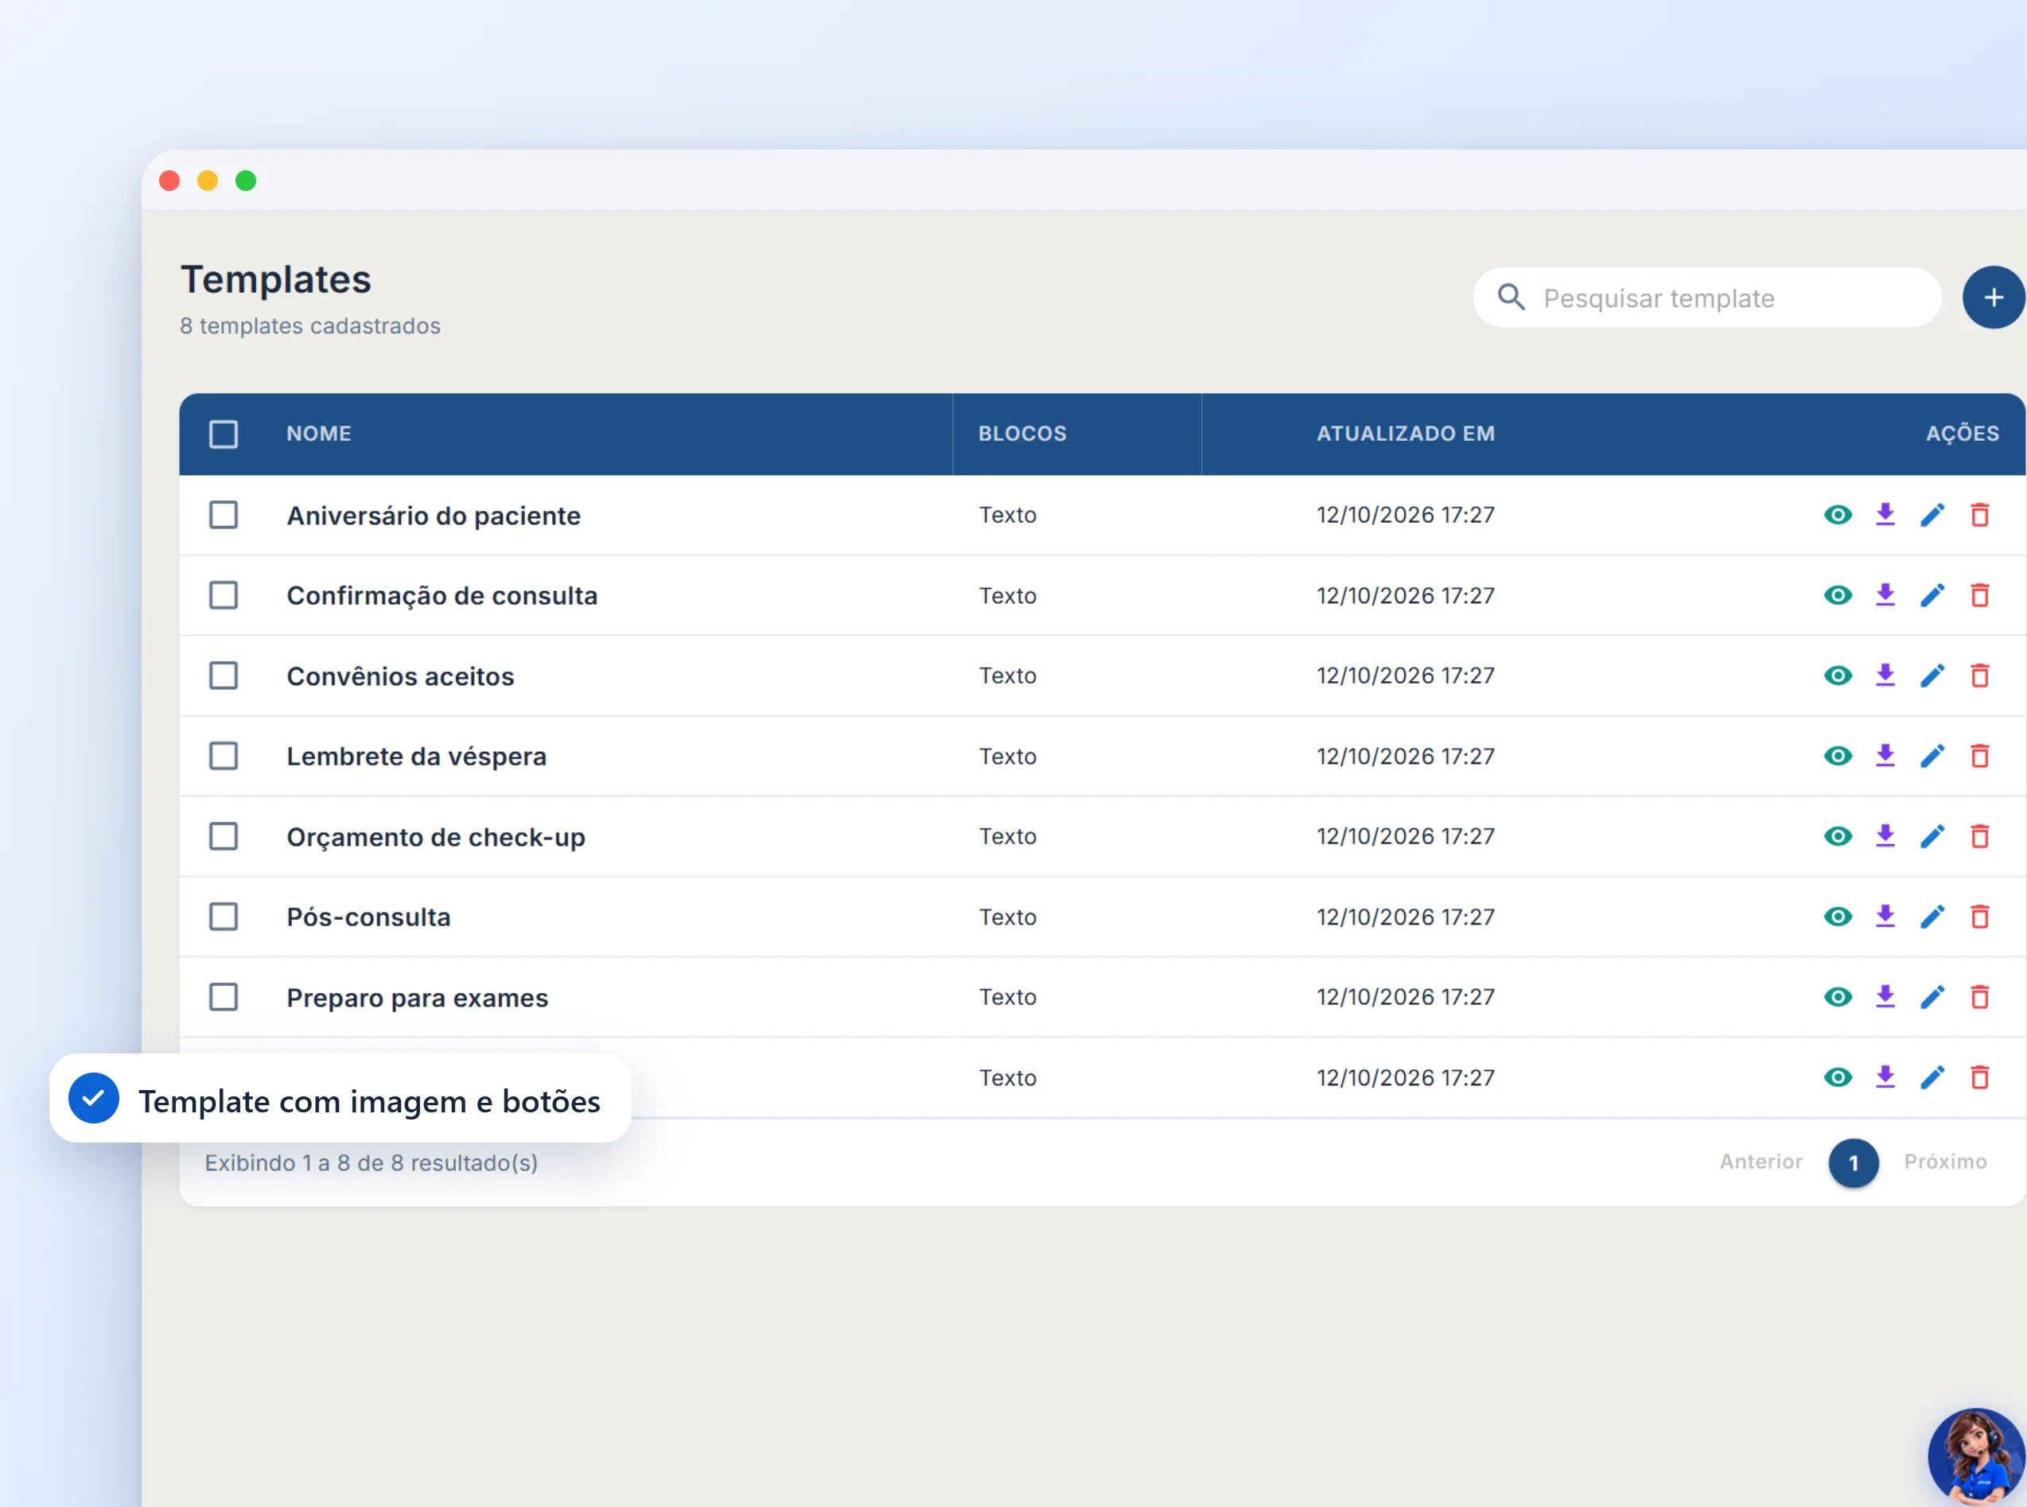Edit the Aniversário do paciente template
The height and width of the screenshot is (1507, 2027).
point(1932,515)
